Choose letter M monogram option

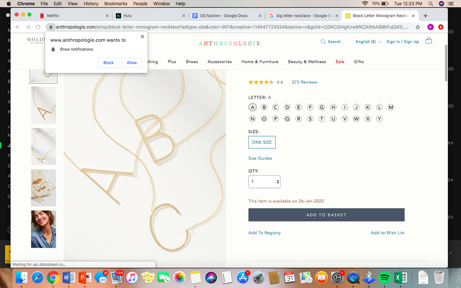(x=390, y=107)
